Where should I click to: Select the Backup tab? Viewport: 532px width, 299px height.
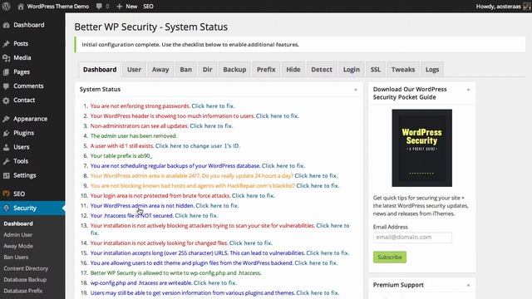234,70
